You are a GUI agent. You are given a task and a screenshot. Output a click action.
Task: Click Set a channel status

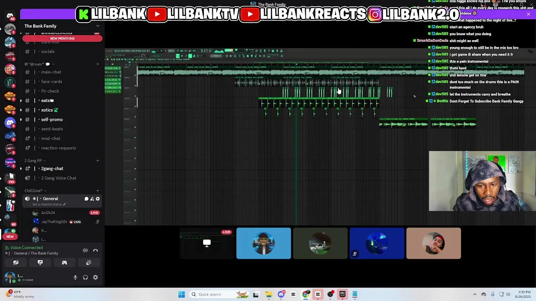click(x=49, y=204)
